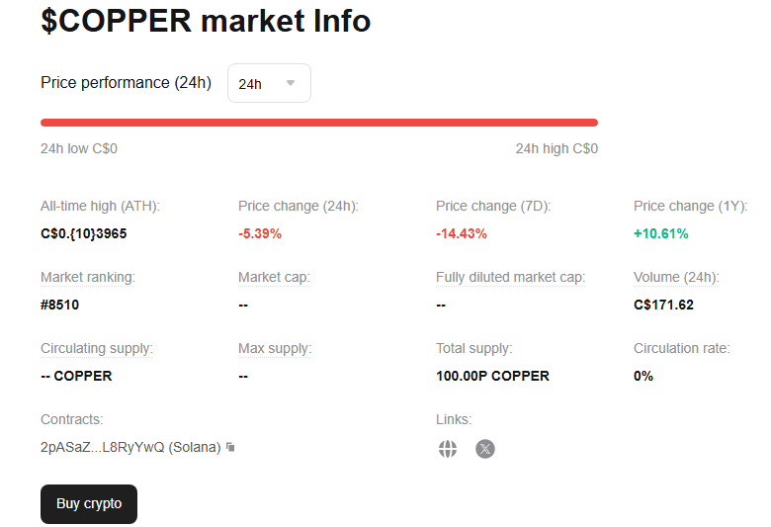
Task: Click the Market cap label
Action: 274,277
